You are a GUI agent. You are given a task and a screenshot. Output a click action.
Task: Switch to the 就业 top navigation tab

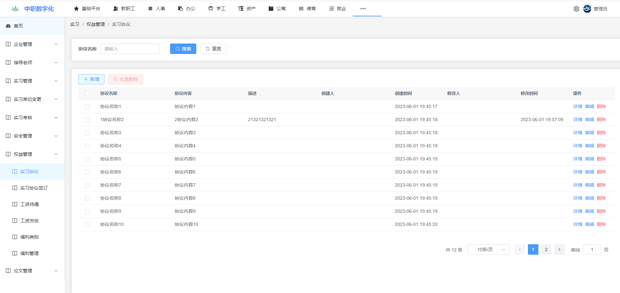click(x=338, y=9)
